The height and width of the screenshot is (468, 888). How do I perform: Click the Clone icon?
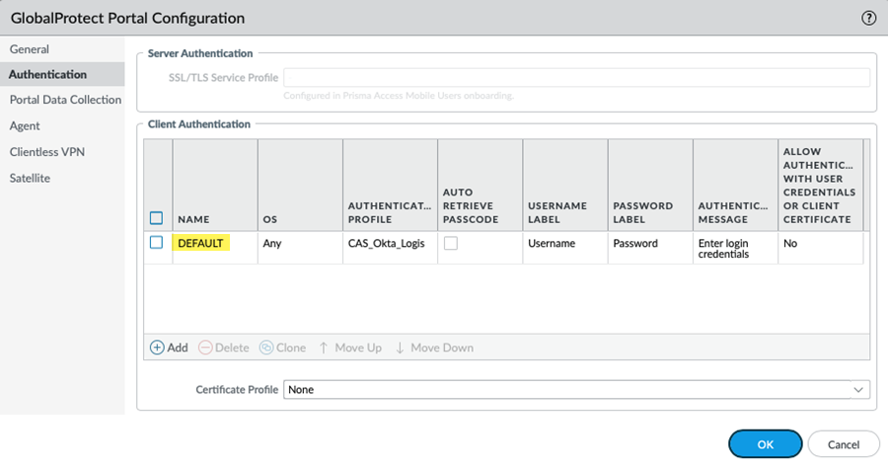266,348
